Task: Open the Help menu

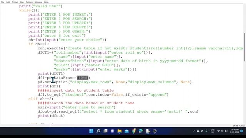Action: [46, 2]
